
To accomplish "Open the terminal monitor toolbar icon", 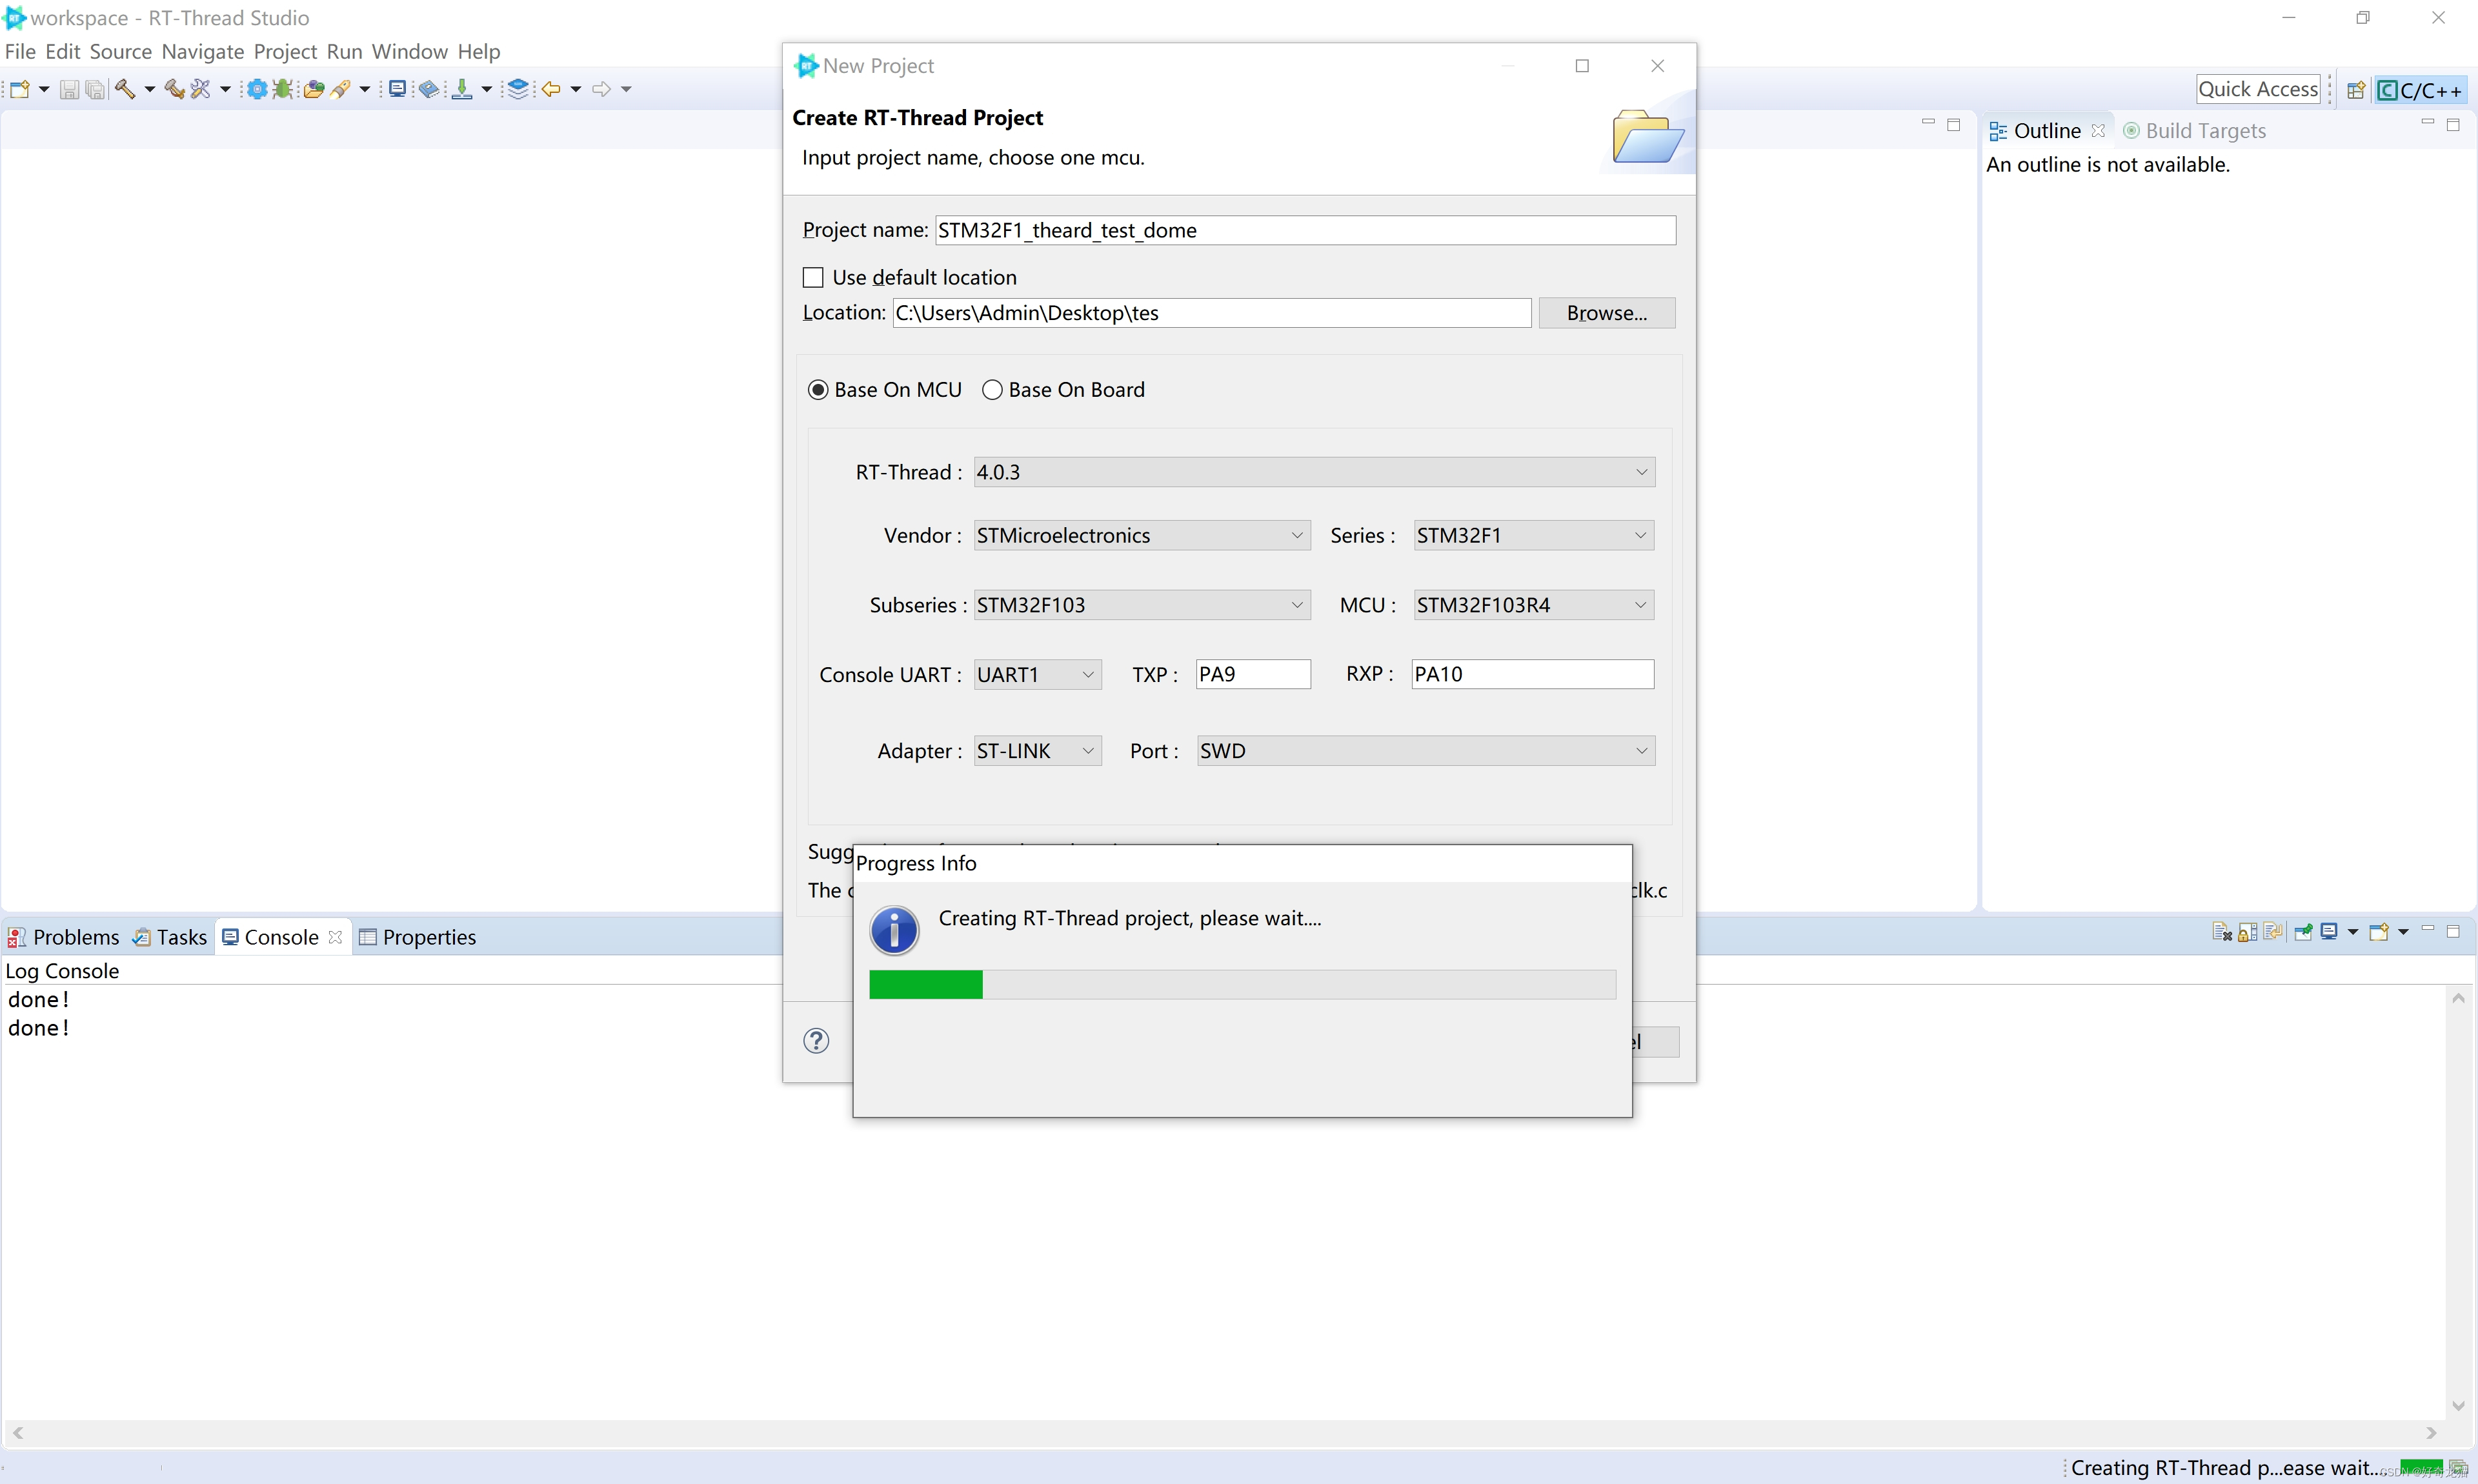I will point(397,90).
